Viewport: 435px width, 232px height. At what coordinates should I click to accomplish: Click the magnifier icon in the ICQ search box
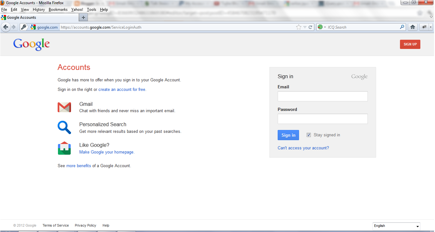(402, 27)
